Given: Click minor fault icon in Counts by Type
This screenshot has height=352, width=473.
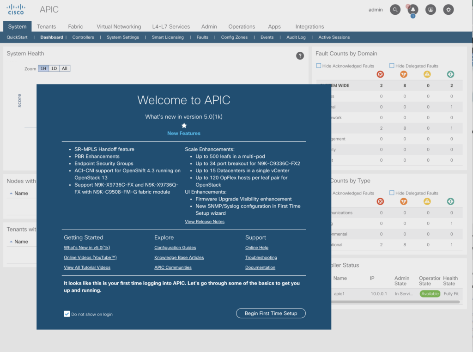Looking at the screenshot, I should point(427,201).
